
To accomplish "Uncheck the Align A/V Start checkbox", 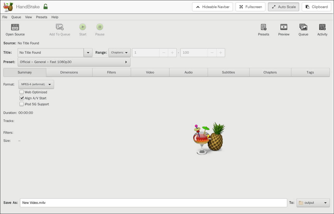I will pyautogui.click(x=22, y=98).
